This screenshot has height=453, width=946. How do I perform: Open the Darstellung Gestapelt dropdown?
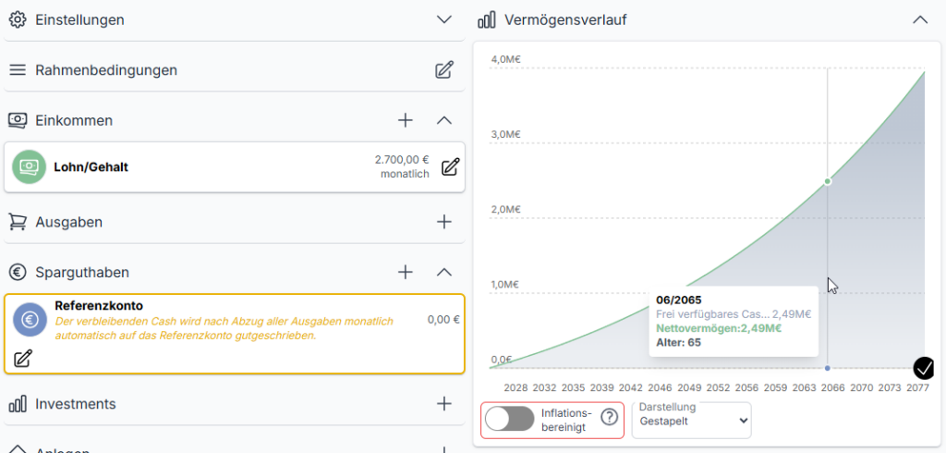(691, 420)
